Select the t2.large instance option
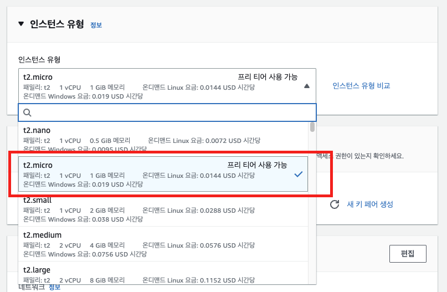The width and height of the screenshot is (447, 292). tap(163, 273)
